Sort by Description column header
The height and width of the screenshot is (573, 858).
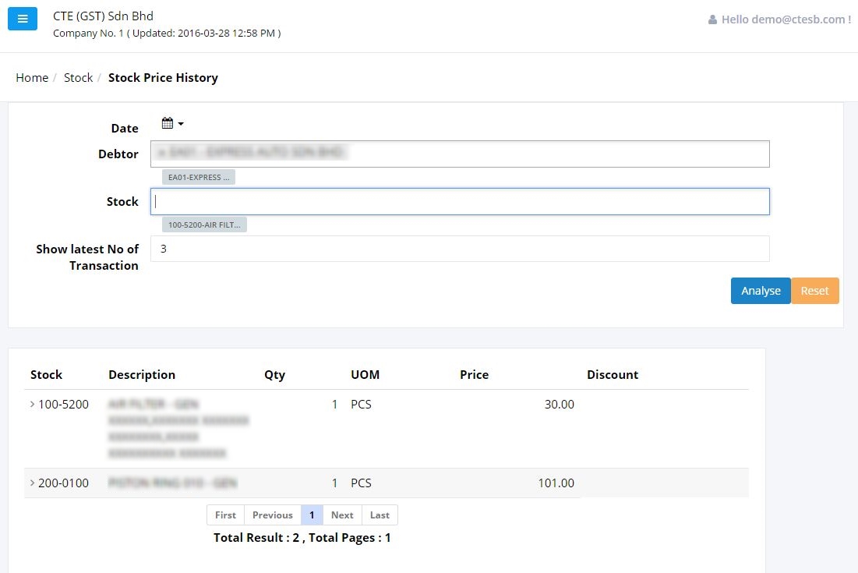pyautogui.click(x=142, y=375)
